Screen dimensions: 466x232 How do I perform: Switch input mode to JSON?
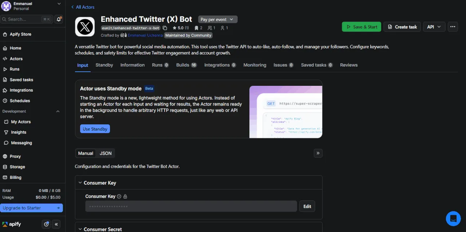tap(106, 153)
